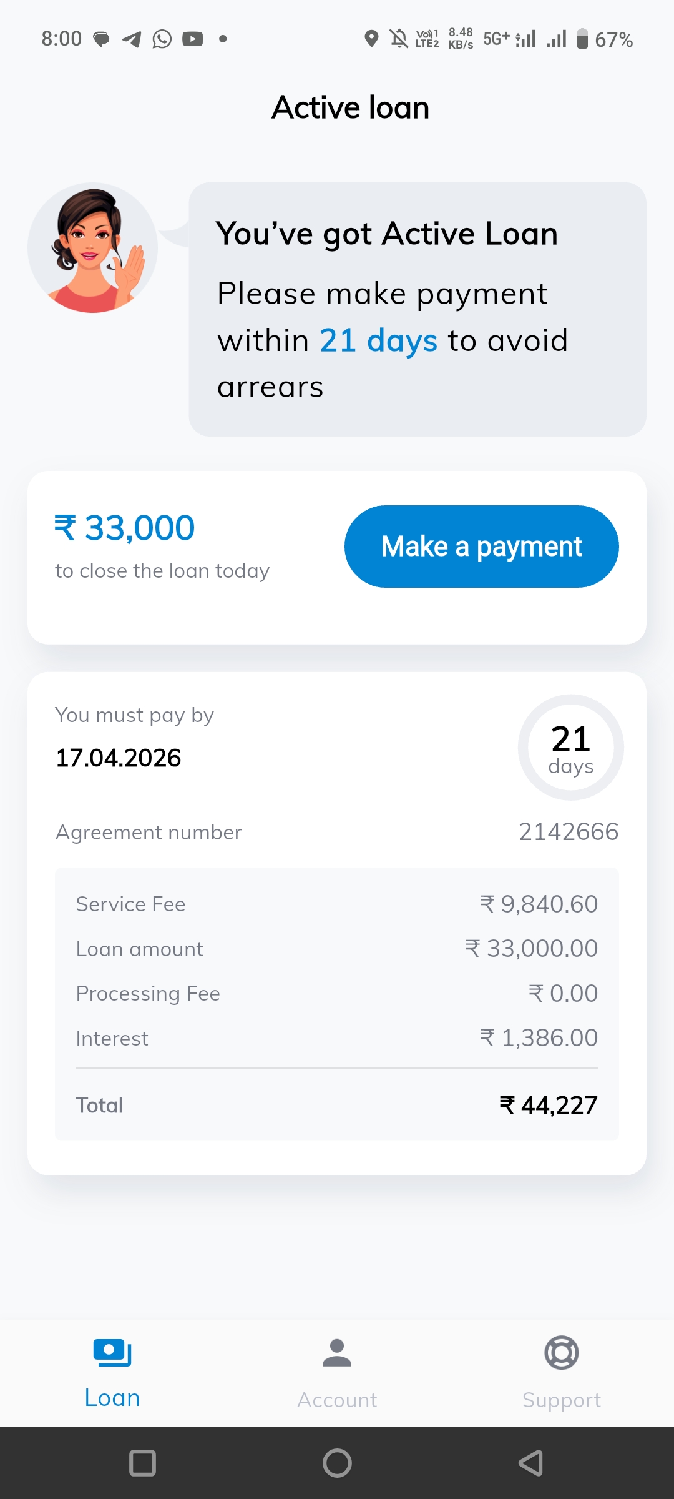Tap the battery icon in status bar
Image resolution: width=674 pixels, height=1499 pixels.
(x=582, y=39)
